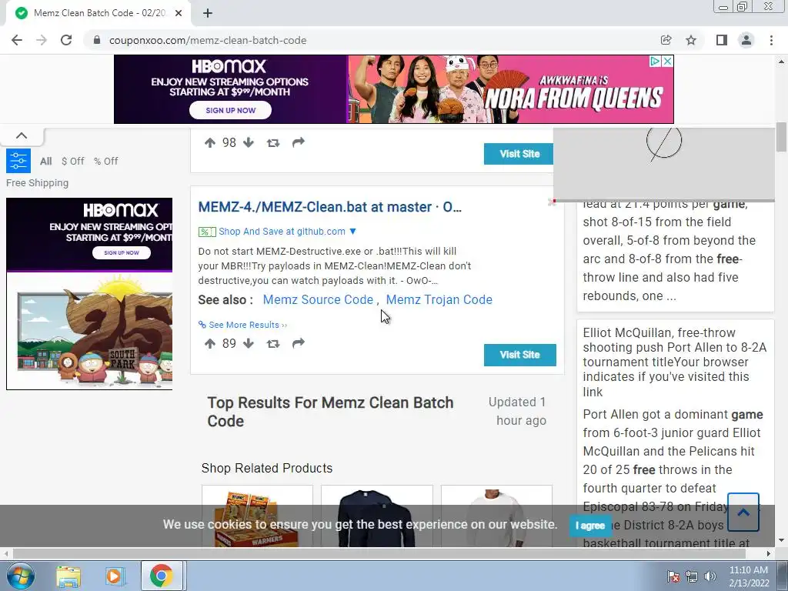Click the volume speaker tray icon

click(710, 576)
